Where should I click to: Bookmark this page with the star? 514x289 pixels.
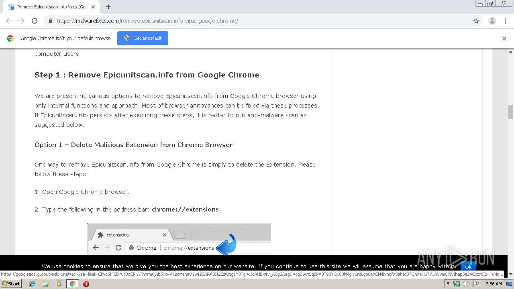click(x=476, y=21)
